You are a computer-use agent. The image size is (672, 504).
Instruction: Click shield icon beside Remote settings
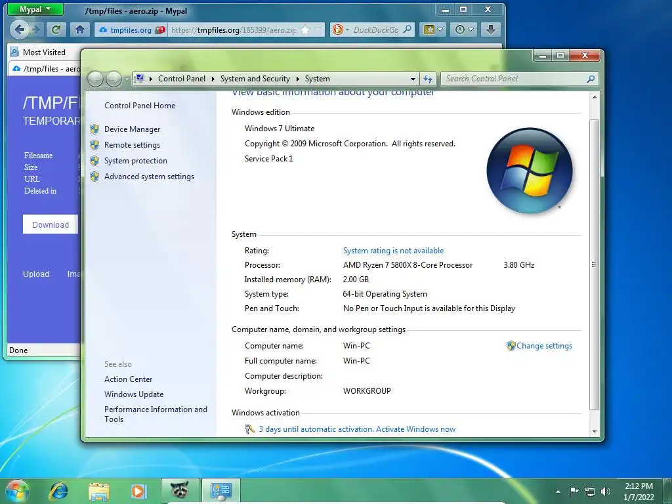coord(94,145)
